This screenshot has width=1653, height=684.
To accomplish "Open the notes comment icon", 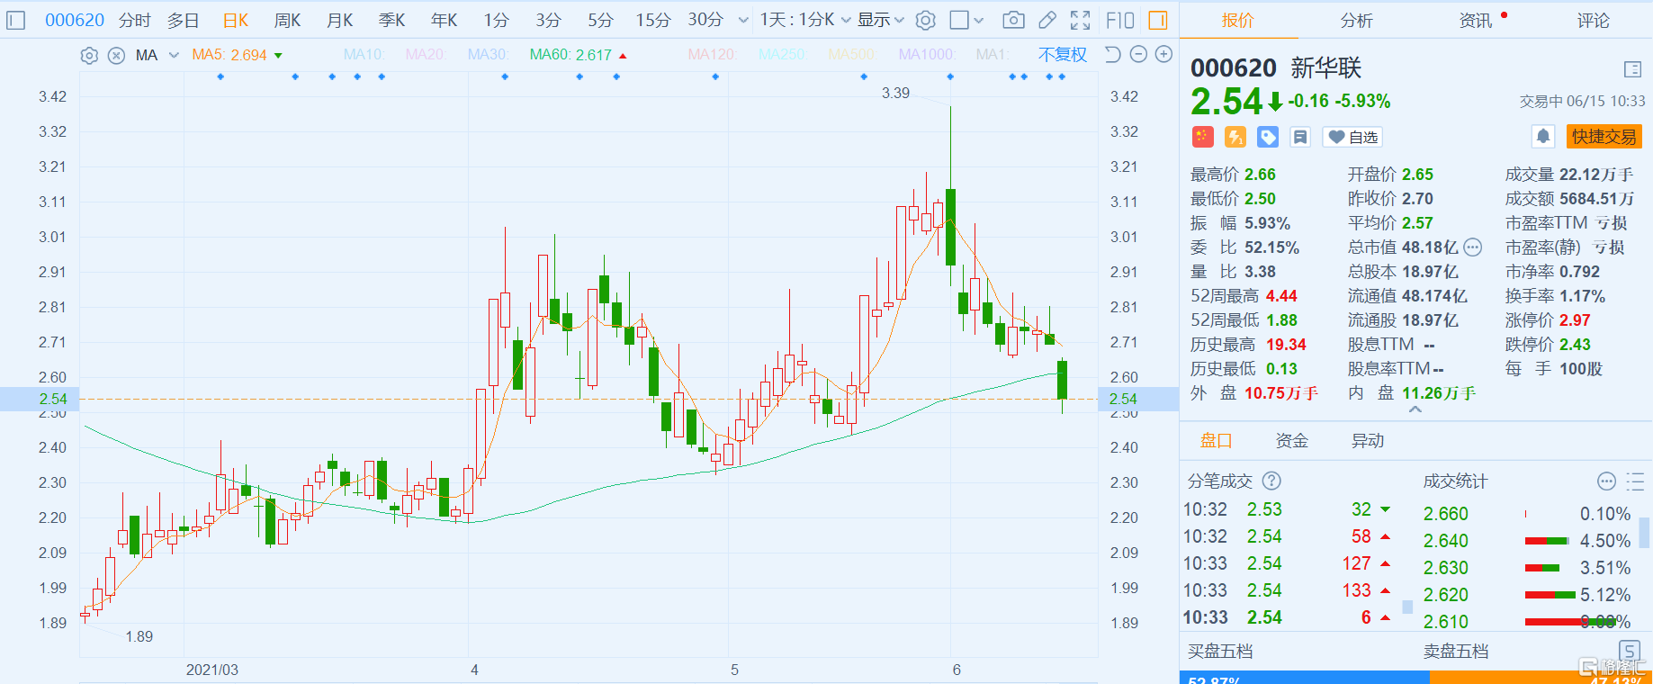I will (1300, 137).
